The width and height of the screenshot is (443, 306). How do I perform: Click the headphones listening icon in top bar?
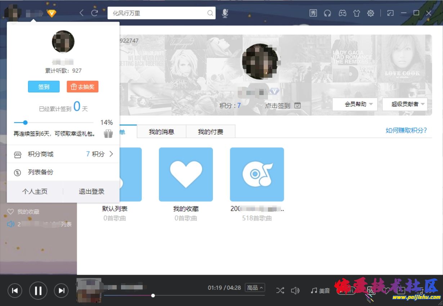[x=328, y=13]
